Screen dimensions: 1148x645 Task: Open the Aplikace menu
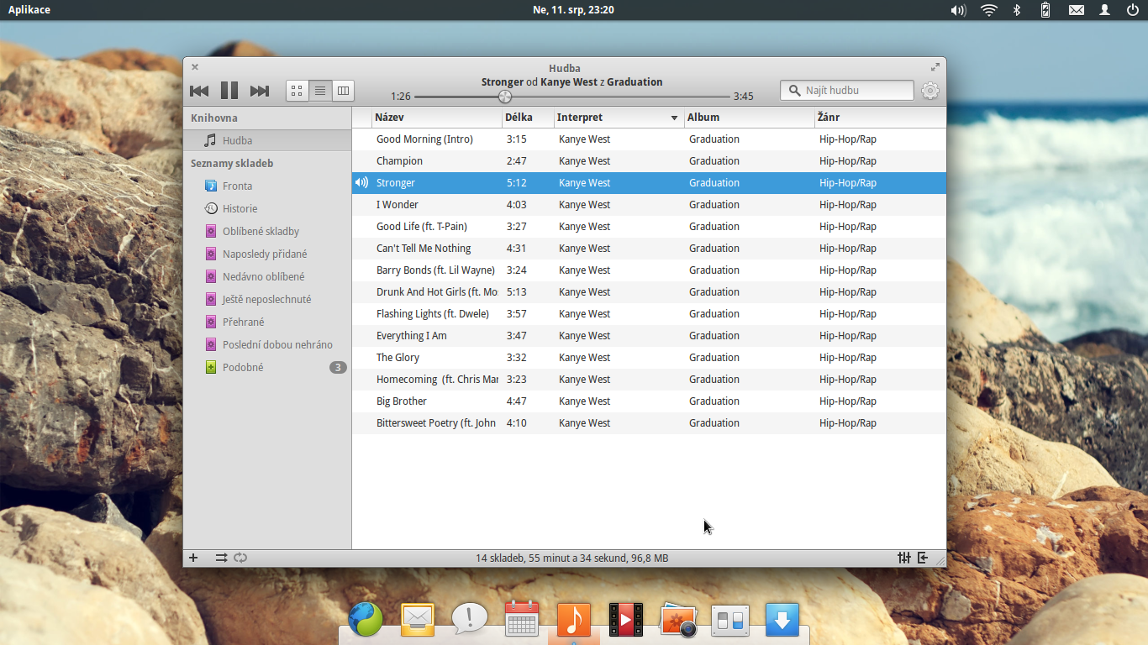pyautogui.click(x=30, y=10)
